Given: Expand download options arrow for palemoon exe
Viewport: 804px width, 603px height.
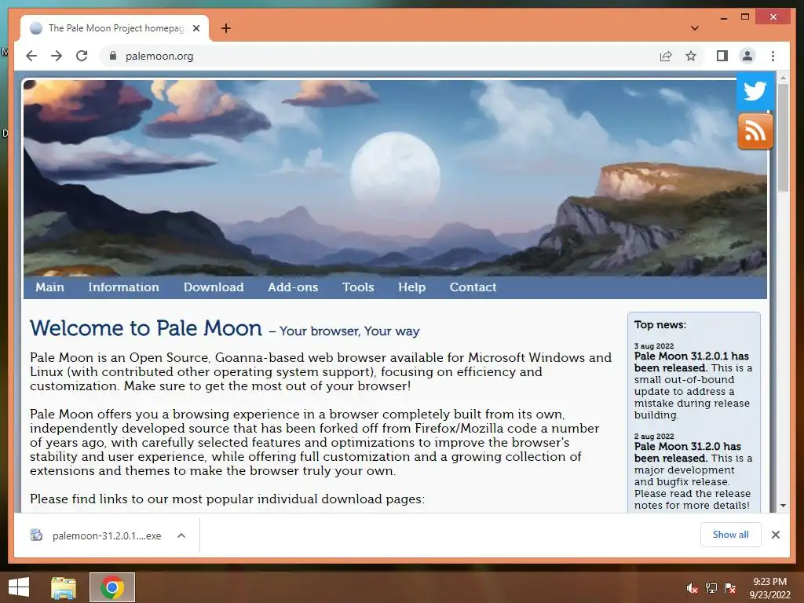Looking at the screenshot, I should pyautogui.click(x=181, y=535).
